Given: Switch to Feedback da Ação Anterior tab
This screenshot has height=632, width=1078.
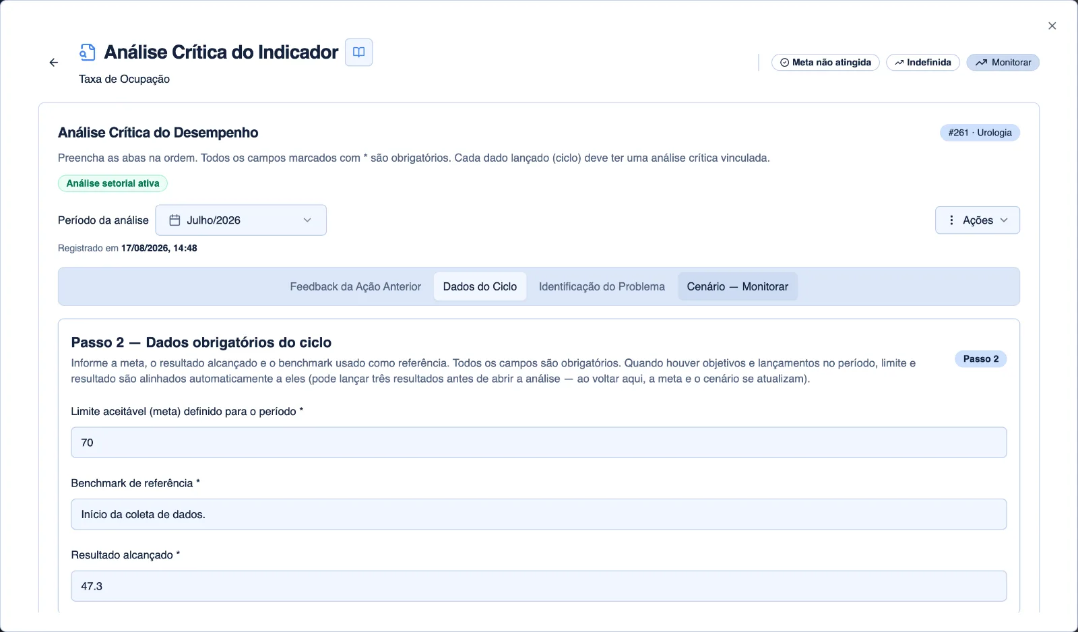Looking at the screenshot, I should click(356, 287).
